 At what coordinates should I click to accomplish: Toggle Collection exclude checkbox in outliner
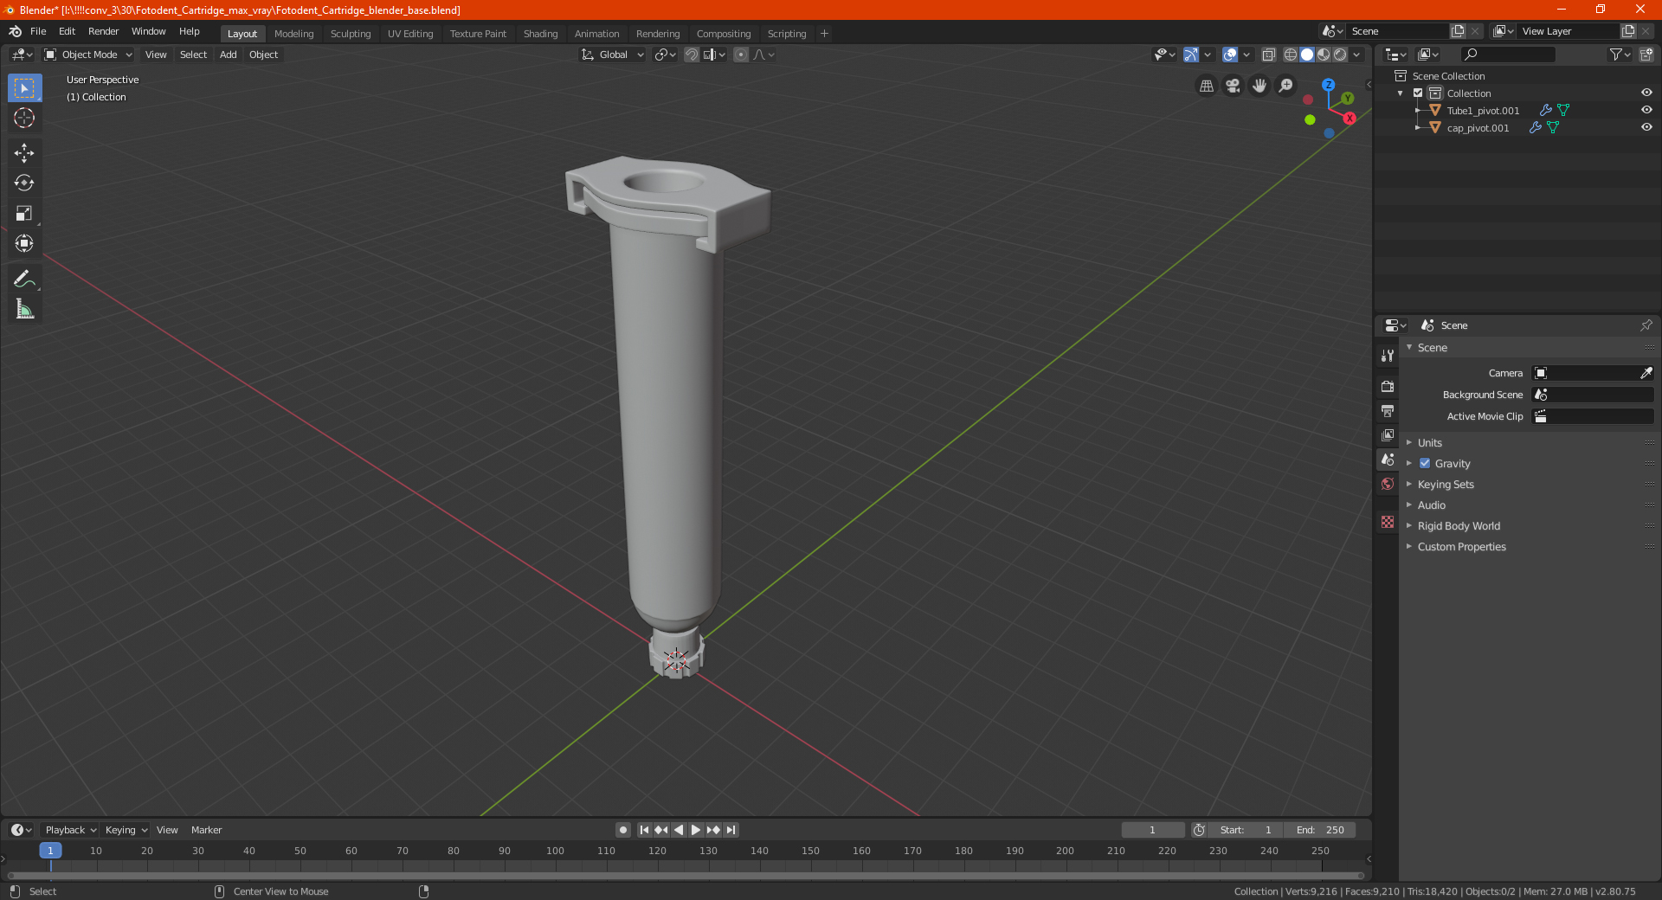[x=1418, y=93]
